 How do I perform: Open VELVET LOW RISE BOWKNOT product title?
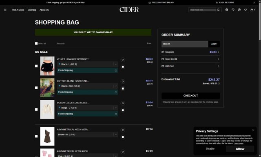74,59
